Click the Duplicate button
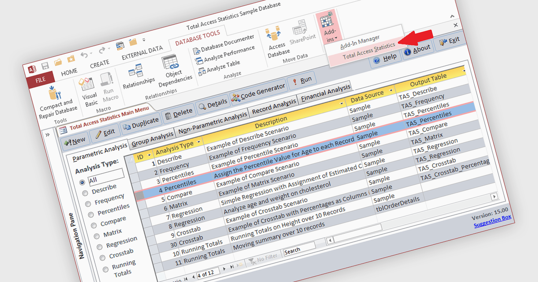538x282 pixels. coord(141,123)
